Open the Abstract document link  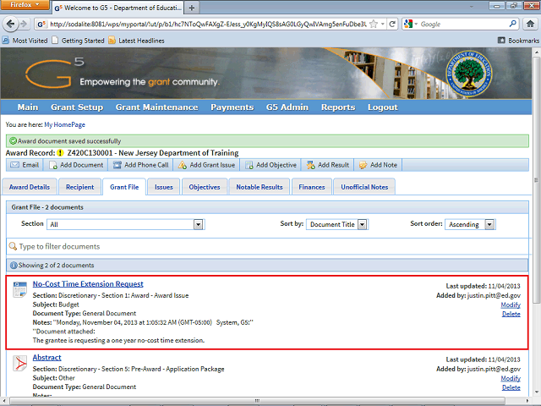(47, 357)
